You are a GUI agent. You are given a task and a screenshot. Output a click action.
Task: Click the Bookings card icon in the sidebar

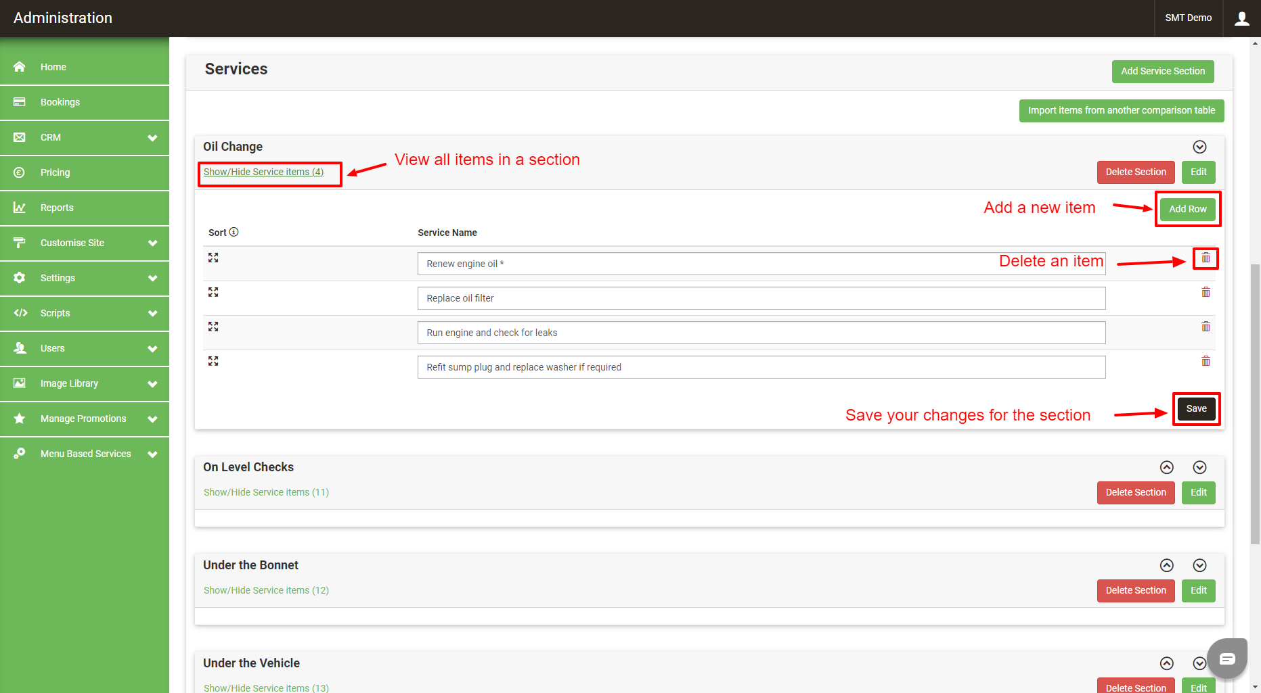pos(20,102)
